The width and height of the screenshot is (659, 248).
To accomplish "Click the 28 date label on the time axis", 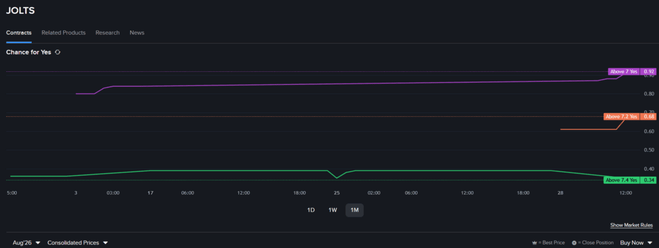I will tap(560, 193).
